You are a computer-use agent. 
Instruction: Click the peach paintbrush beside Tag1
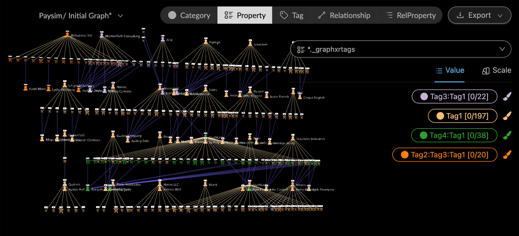(x=507, y=116)
